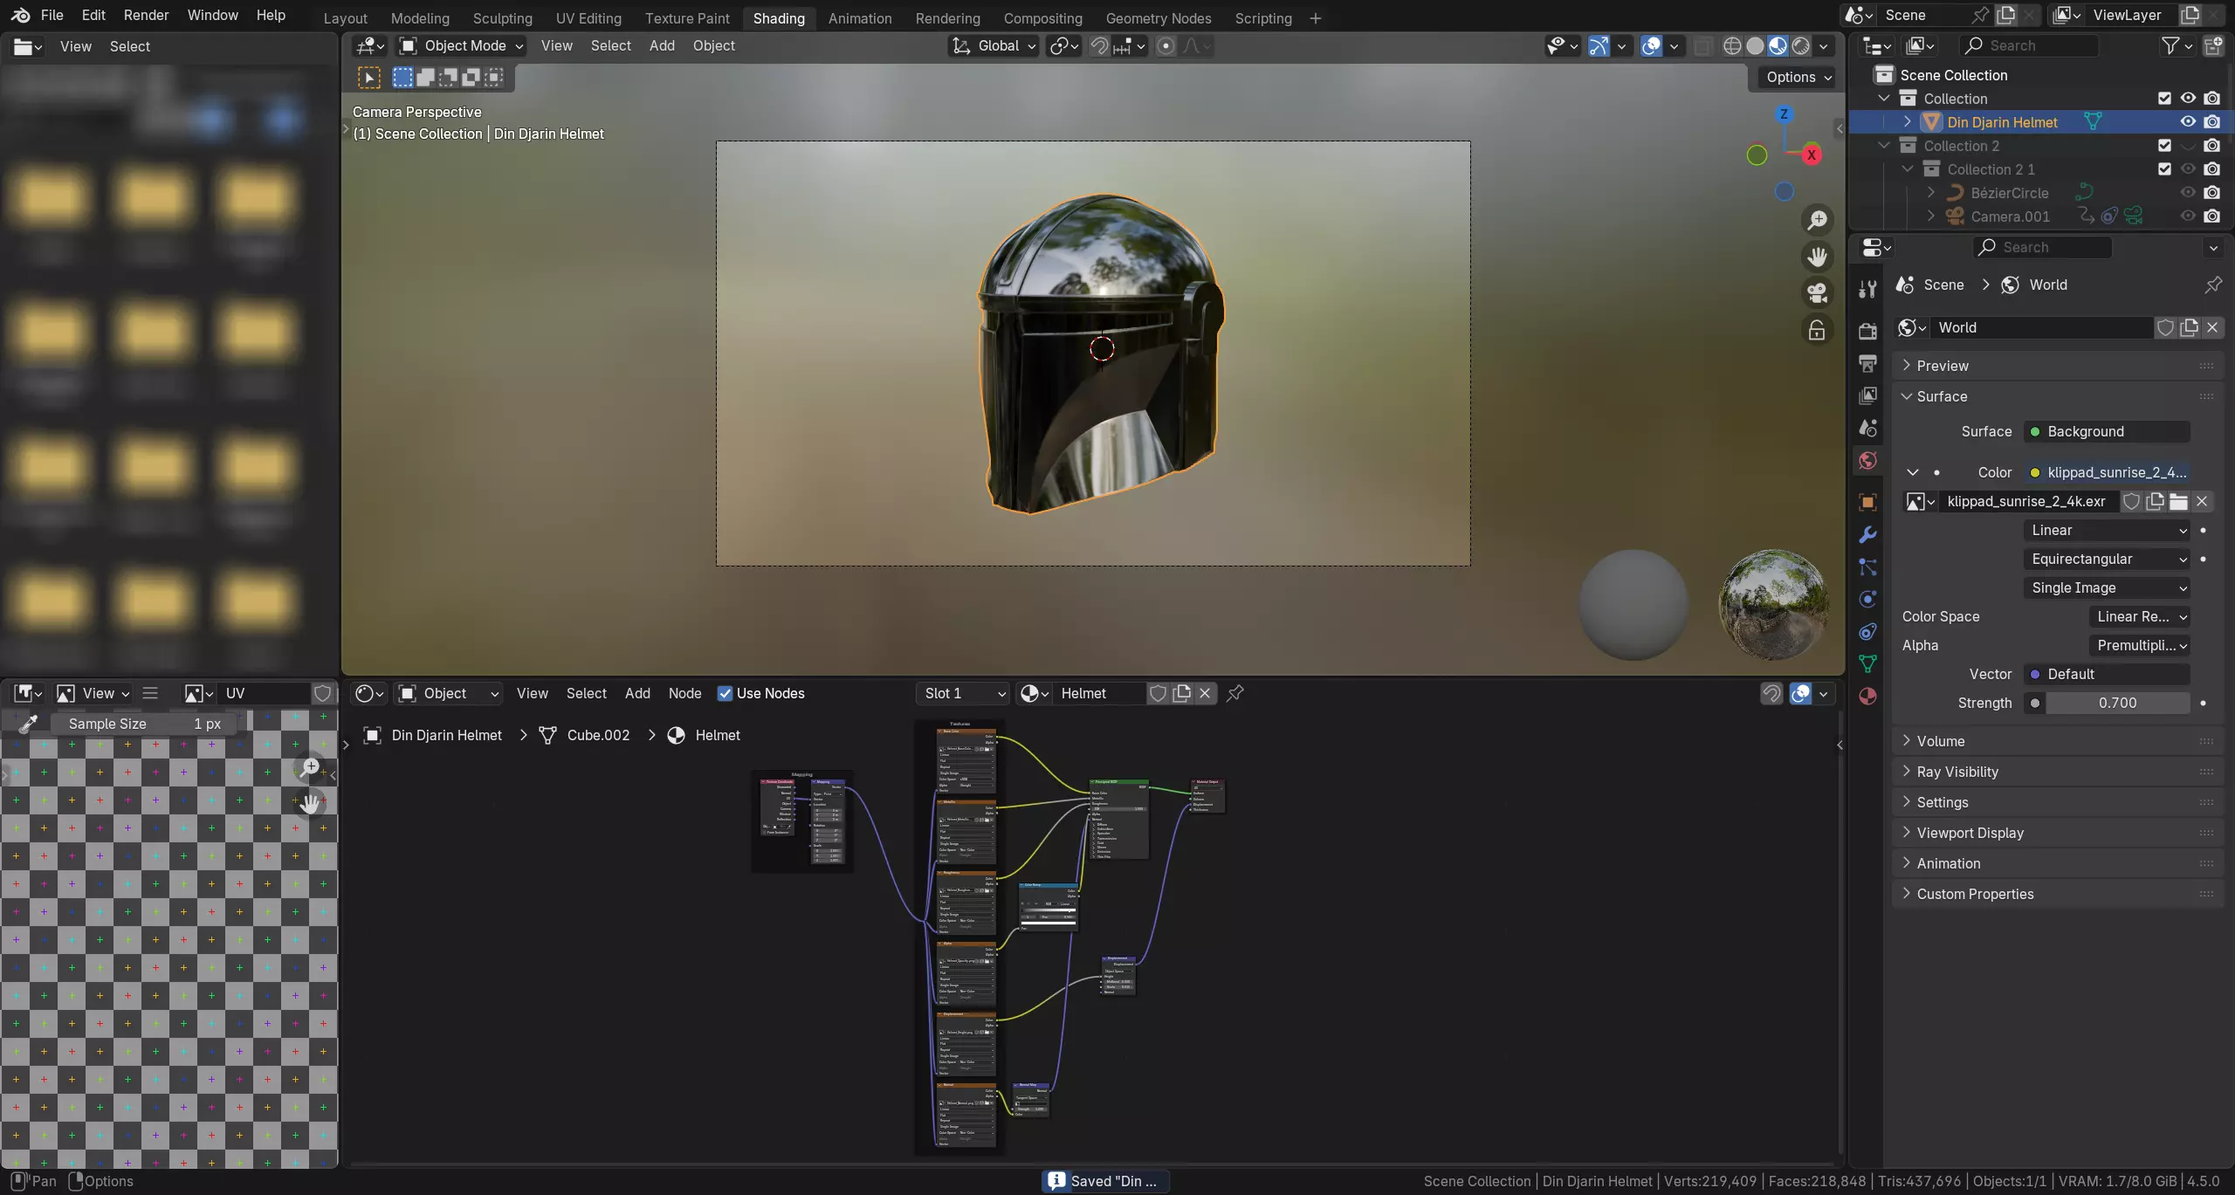Click the Blender logo menu
This screenshot has width=2235, height=1195.
pyautogui.click(x=20, y=15)
